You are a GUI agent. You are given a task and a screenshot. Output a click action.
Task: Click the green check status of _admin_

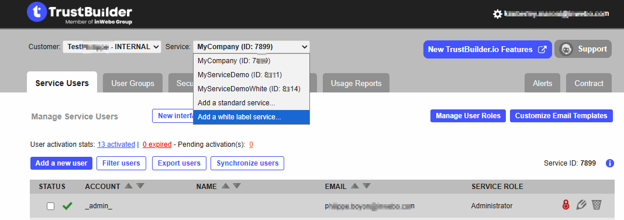tap(67, 206)
